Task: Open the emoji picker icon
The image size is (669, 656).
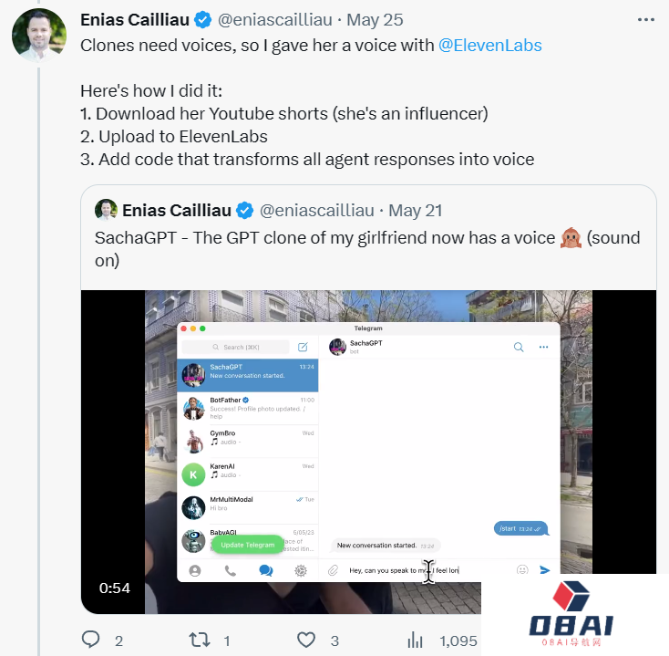Action: coord(522,570)
